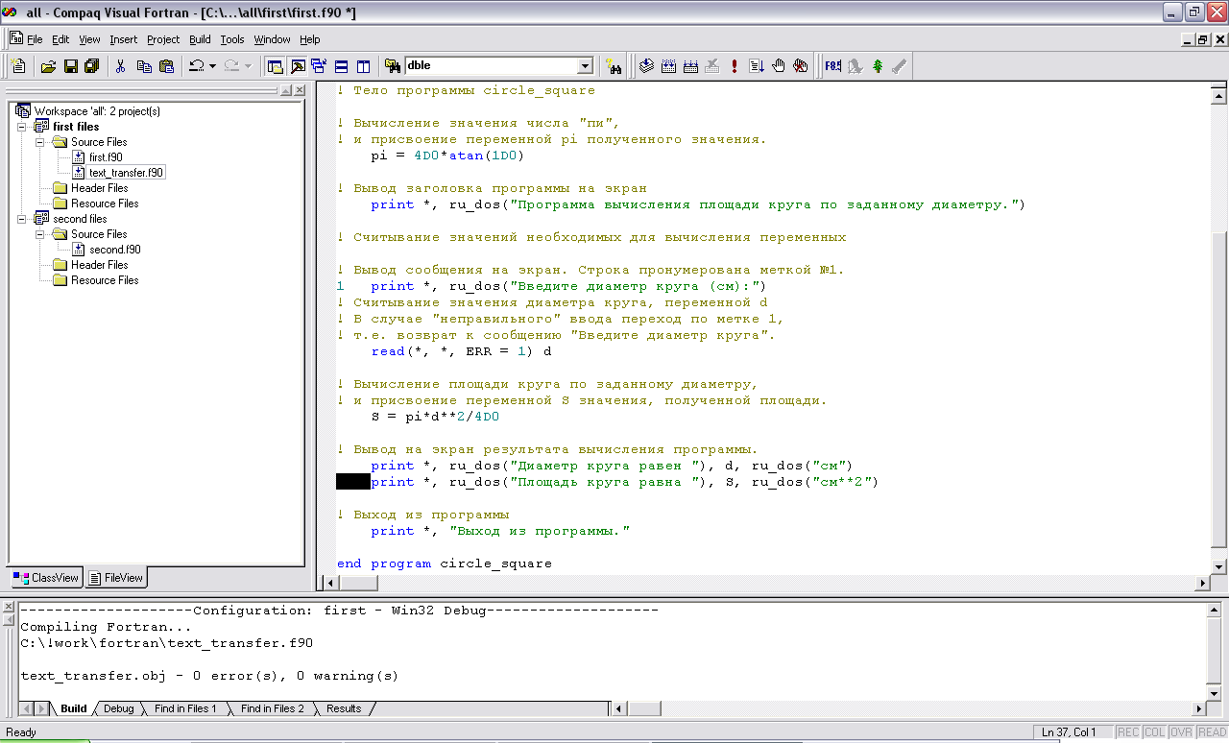
Task: Click the Find in Files binoculars icon
Action: click(x=392, y=66)
